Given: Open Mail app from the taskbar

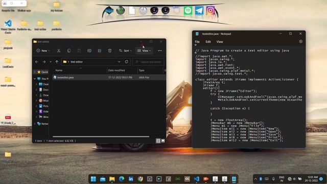Looking at the screenshot, I should 103,179.
